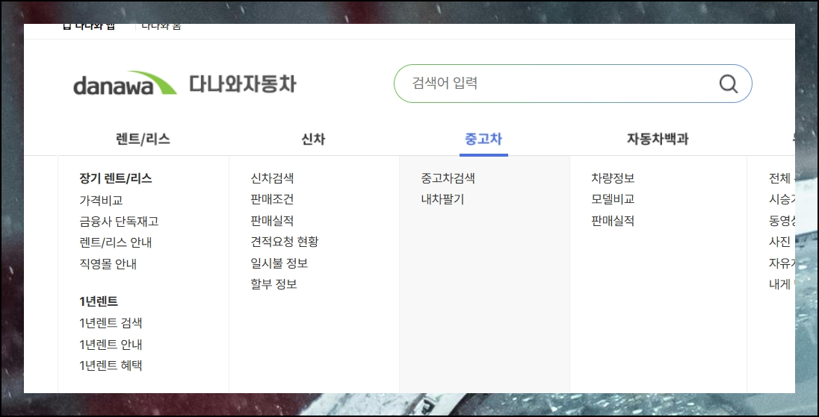Go to 1년렌트 검색
Viewport: 819px width, 417px height.
(x=111, y=323)
